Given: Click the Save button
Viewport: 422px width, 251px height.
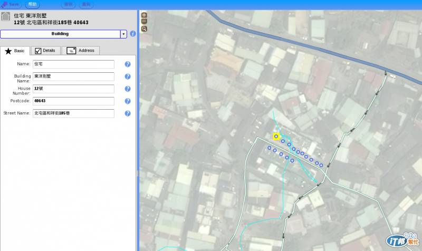Looking at the screenshot, I should pyautogui.click(x=10, y=4).
